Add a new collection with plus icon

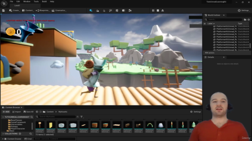click(20, 134)
